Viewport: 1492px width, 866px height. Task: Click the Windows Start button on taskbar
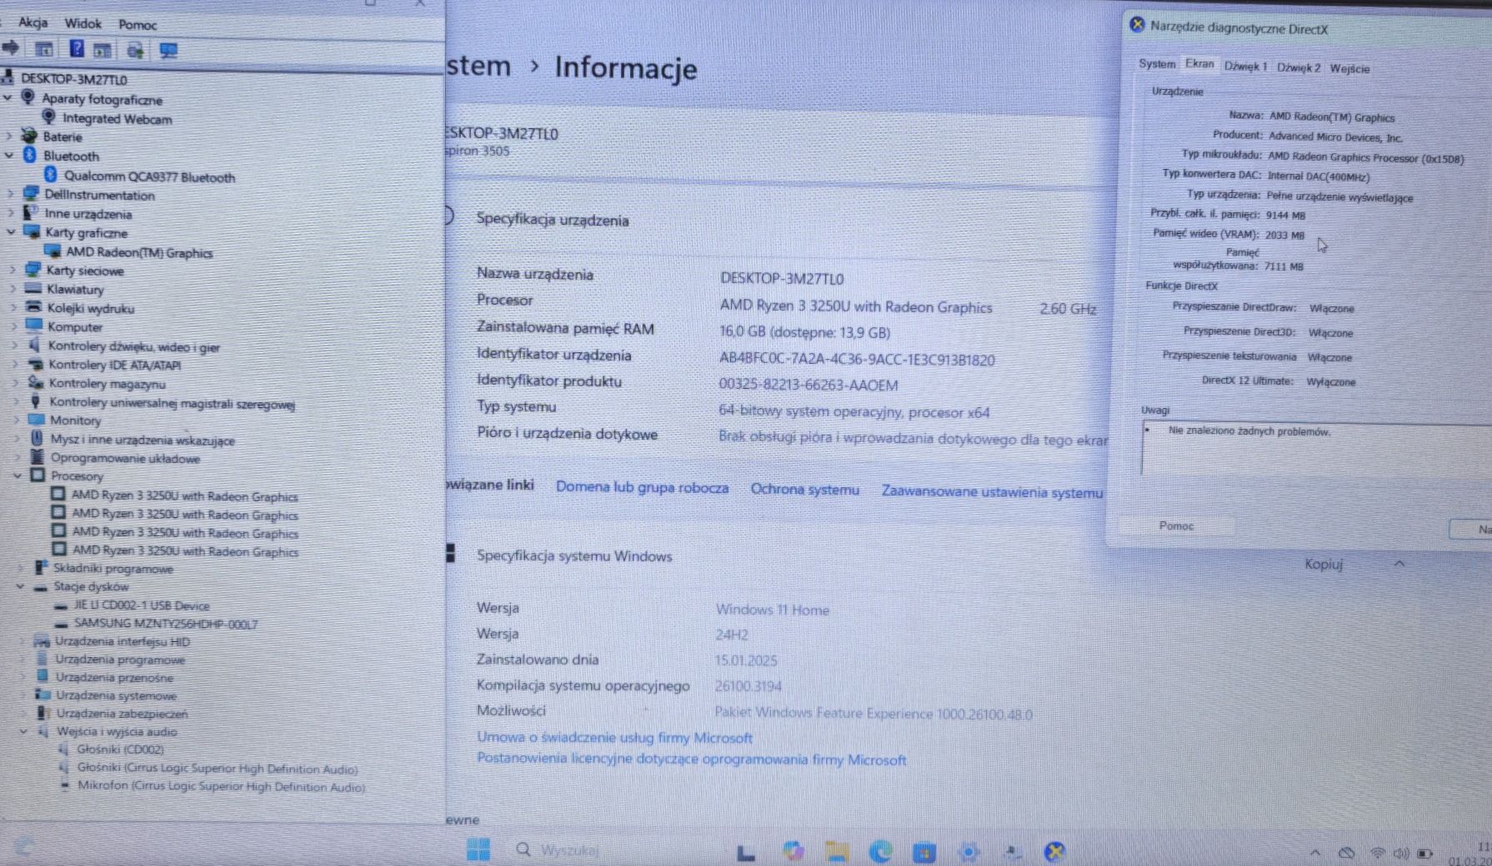[478, 849]
